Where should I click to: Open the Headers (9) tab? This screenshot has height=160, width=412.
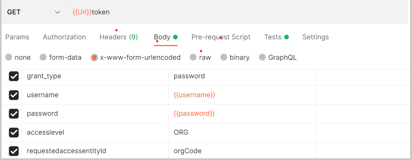118,37
